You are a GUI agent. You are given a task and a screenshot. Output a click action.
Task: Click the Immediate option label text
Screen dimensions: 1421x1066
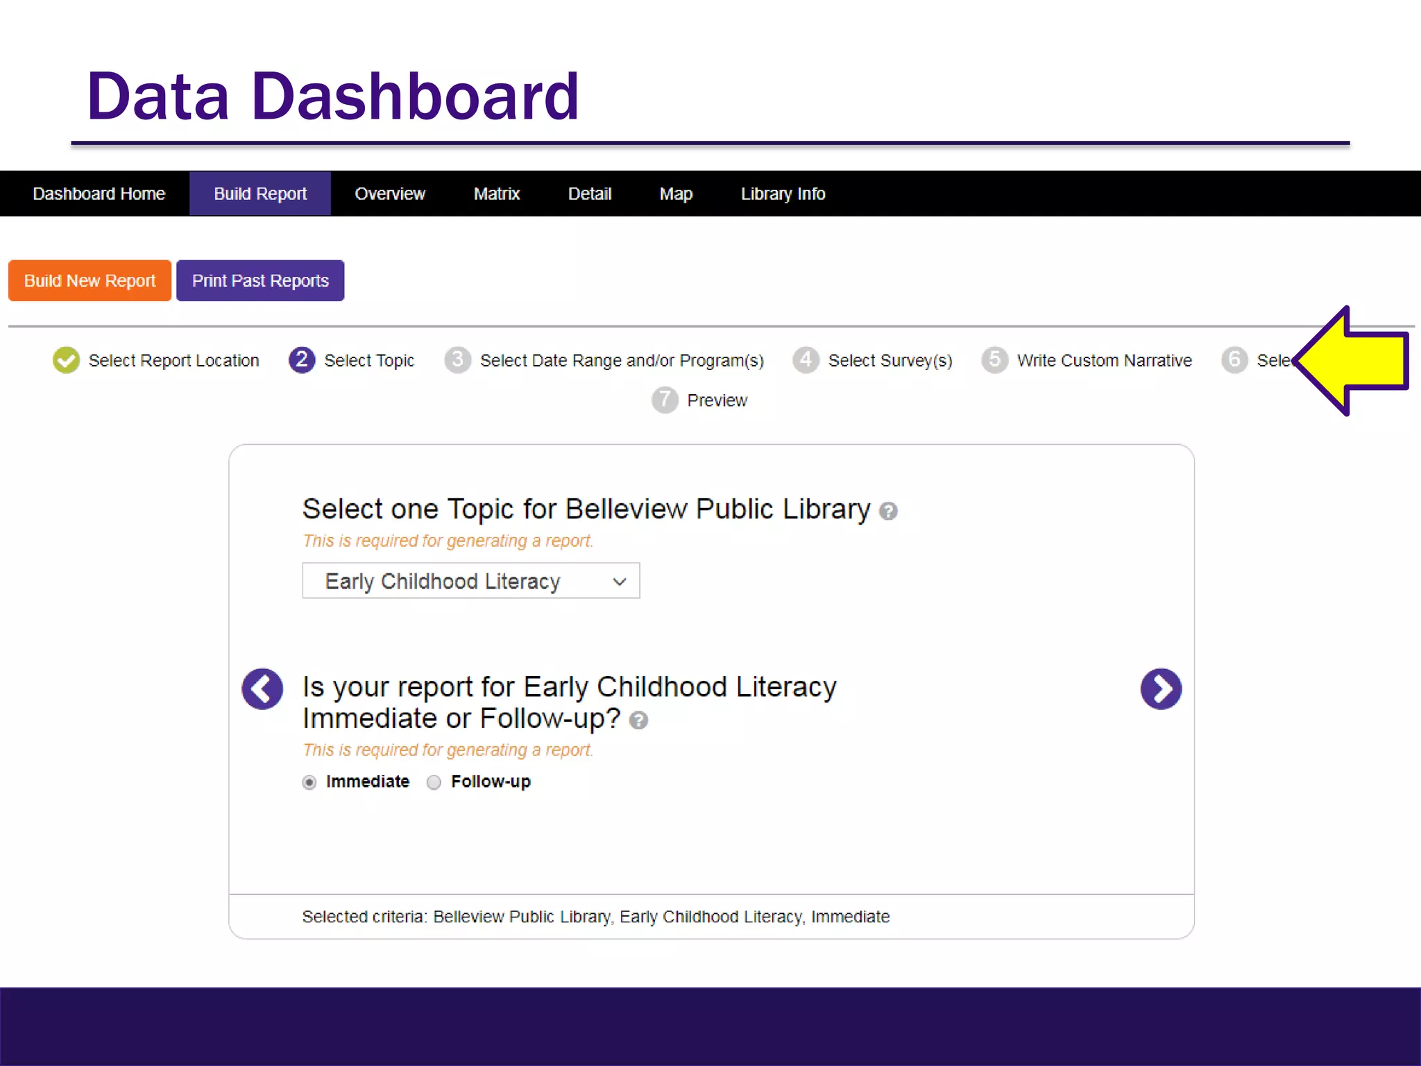coord(368,781)
